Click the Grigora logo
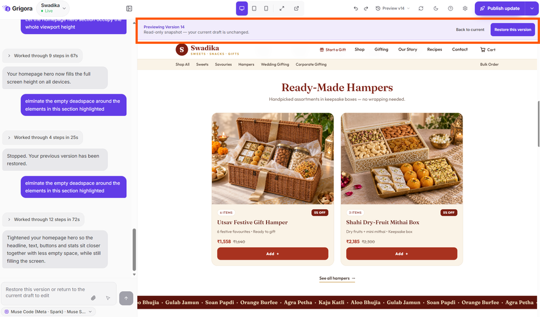The image size is (540, 317). tap(17, 9)
